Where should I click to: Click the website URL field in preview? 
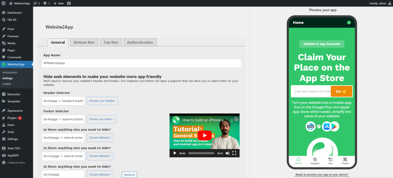(x=311, y=91)
